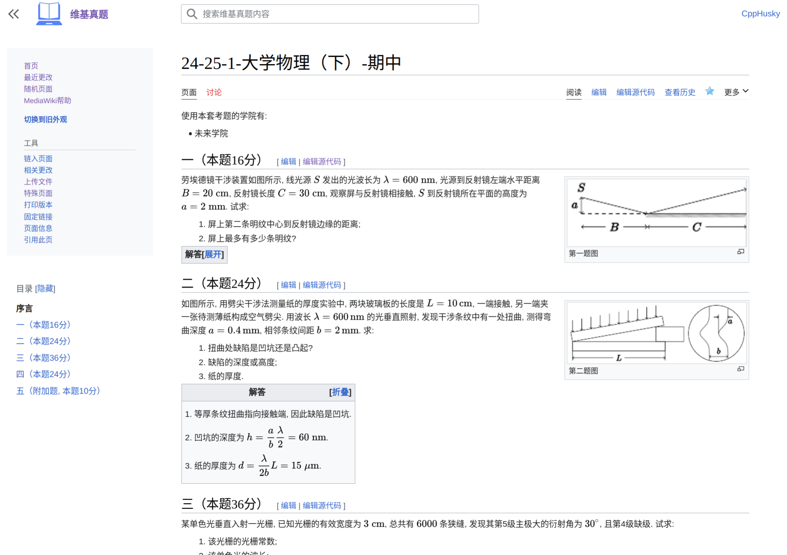
Task: Switch to the 讨论 tab
Action: [214, 92]
